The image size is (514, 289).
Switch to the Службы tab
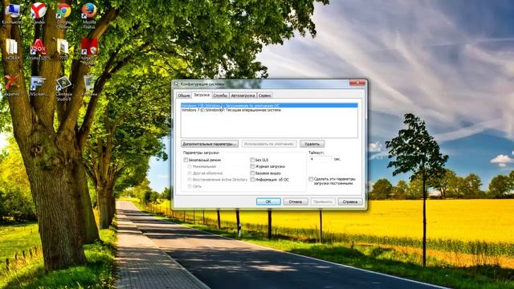pyautogui.click(x=220, y=96)
